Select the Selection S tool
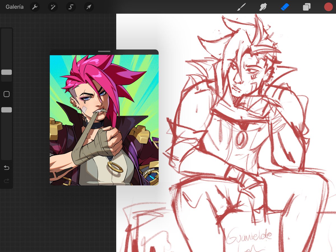This screenshot has height=252, width=336. click(71, 7)
